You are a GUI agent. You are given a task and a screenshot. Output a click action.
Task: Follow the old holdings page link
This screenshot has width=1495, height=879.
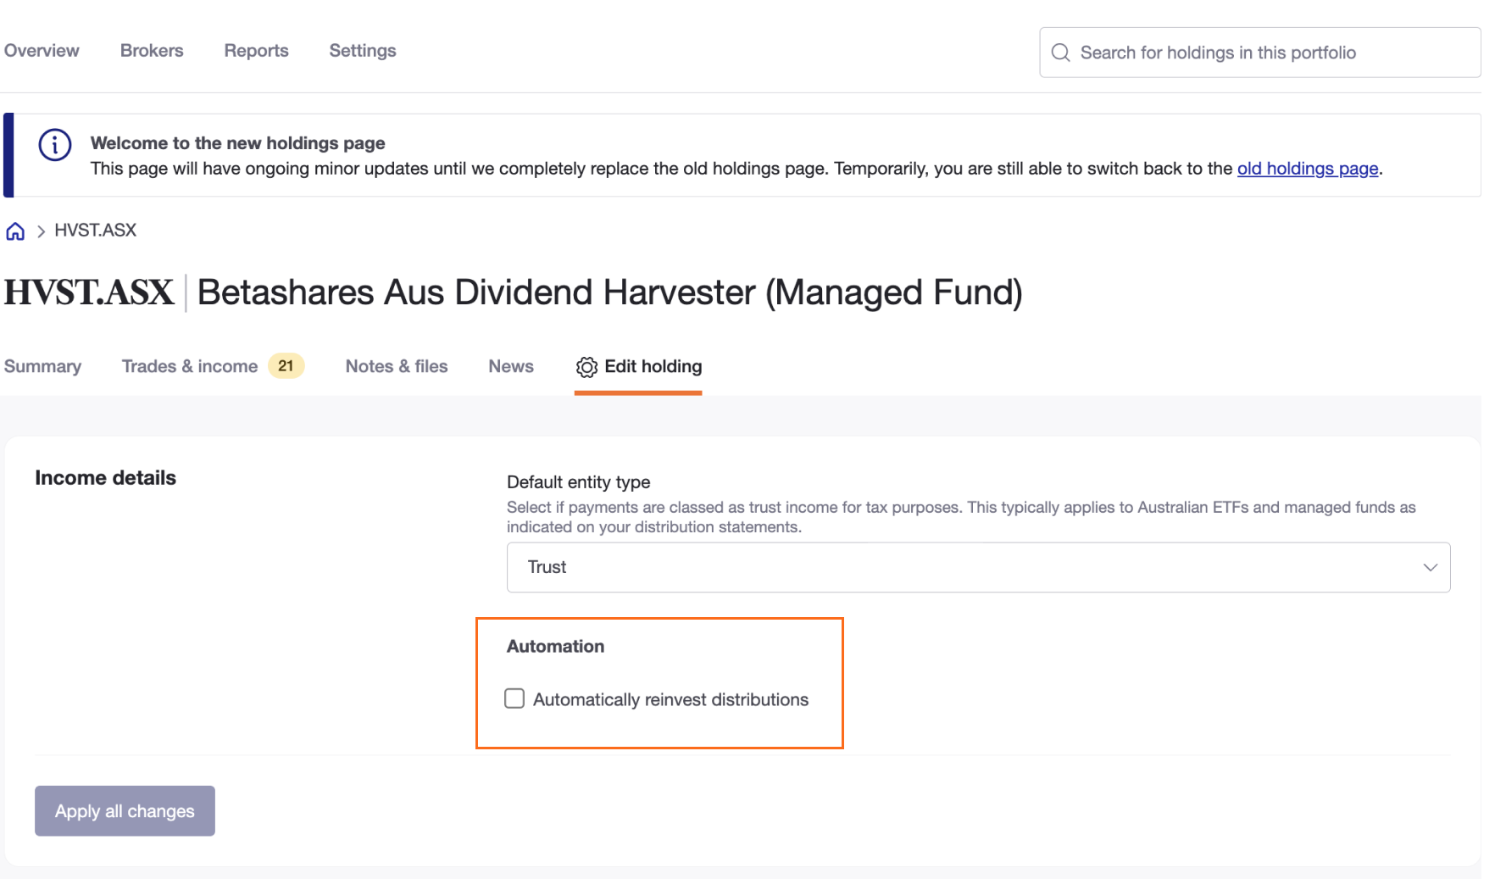(x=1308, y=169)
